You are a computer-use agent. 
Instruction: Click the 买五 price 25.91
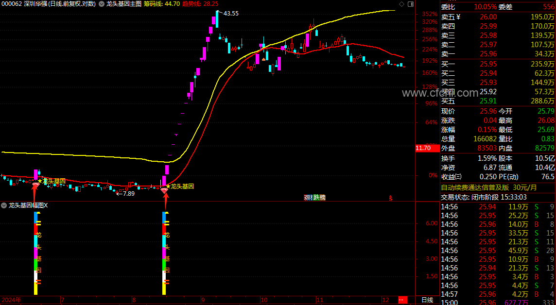coord(488,101)
